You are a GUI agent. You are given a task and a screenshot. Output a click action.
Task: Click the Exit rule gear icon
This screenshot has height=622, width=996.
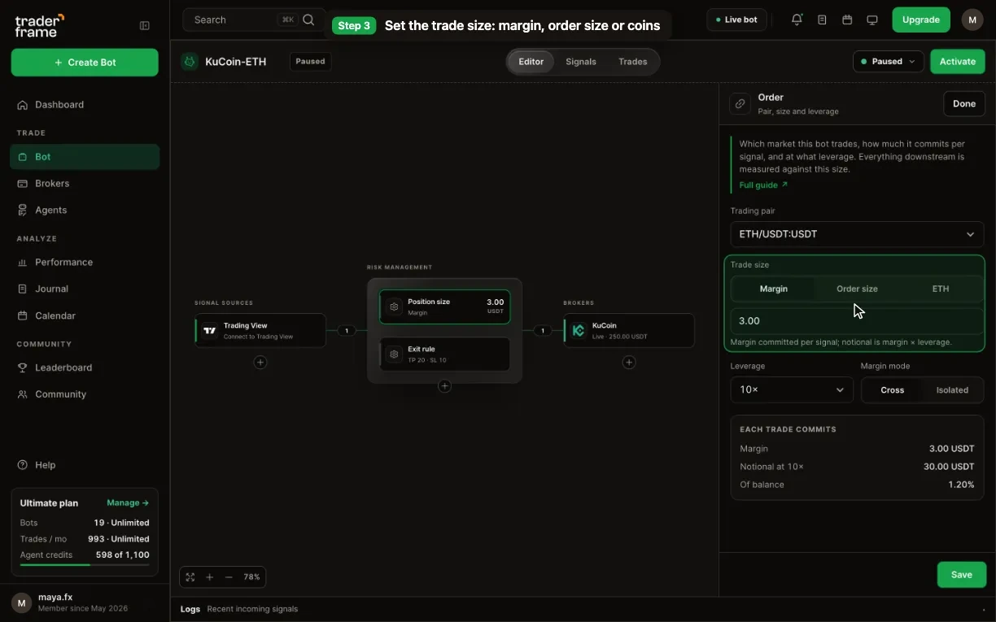[x=394, y=354]
